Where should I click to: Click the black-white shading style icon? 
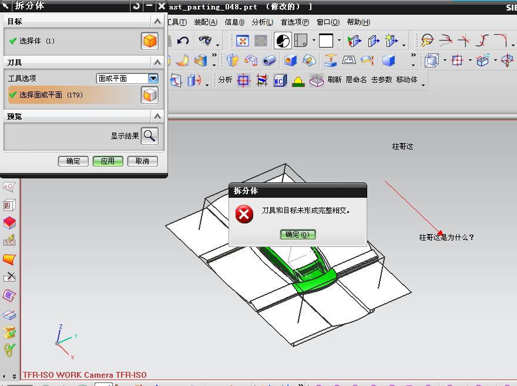[283, 41]
